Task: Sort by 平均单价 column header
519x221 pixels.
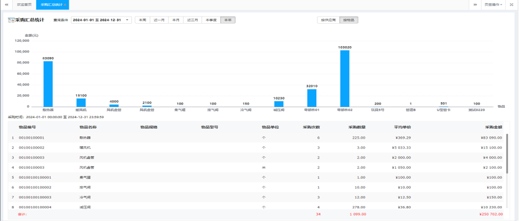Action: click(x=403, y=127)
